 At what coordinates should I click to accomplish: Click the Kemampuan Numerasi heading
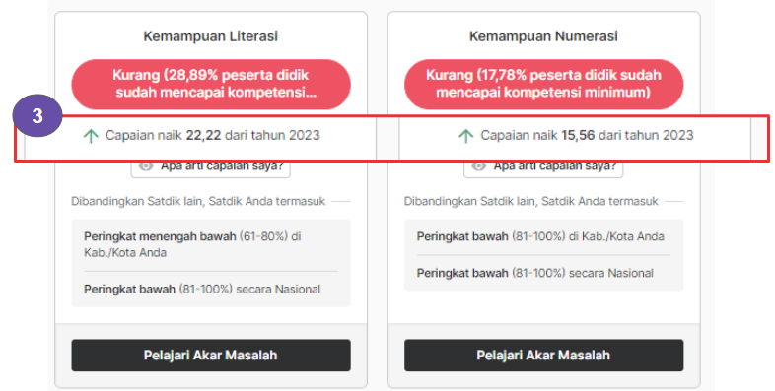point(543,36)
